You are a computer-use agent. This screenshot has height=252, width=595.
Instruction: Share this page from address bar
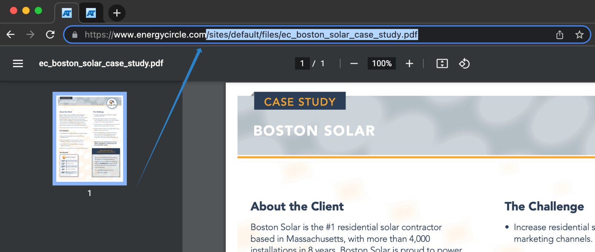pos(560,35)
